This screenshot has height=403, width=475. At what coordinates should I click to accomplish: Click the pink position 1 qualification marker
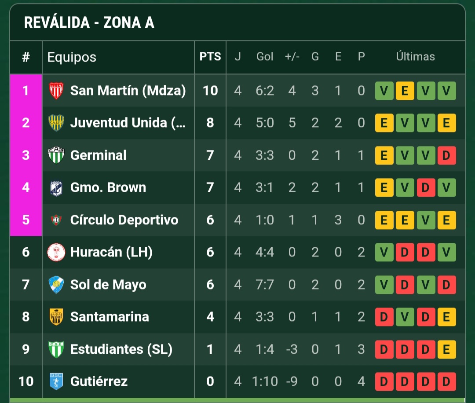tap(26, 90)
